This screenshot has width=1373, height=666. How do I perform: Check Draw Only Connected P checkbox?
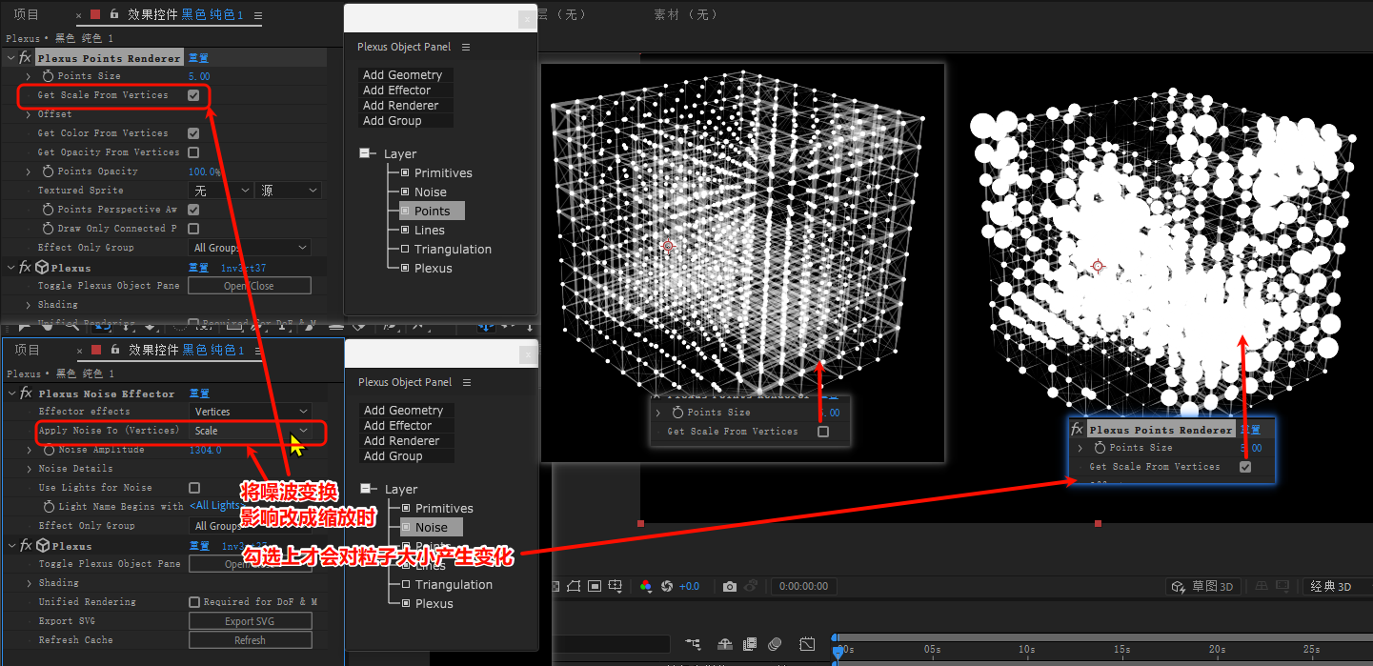(193, 229)
